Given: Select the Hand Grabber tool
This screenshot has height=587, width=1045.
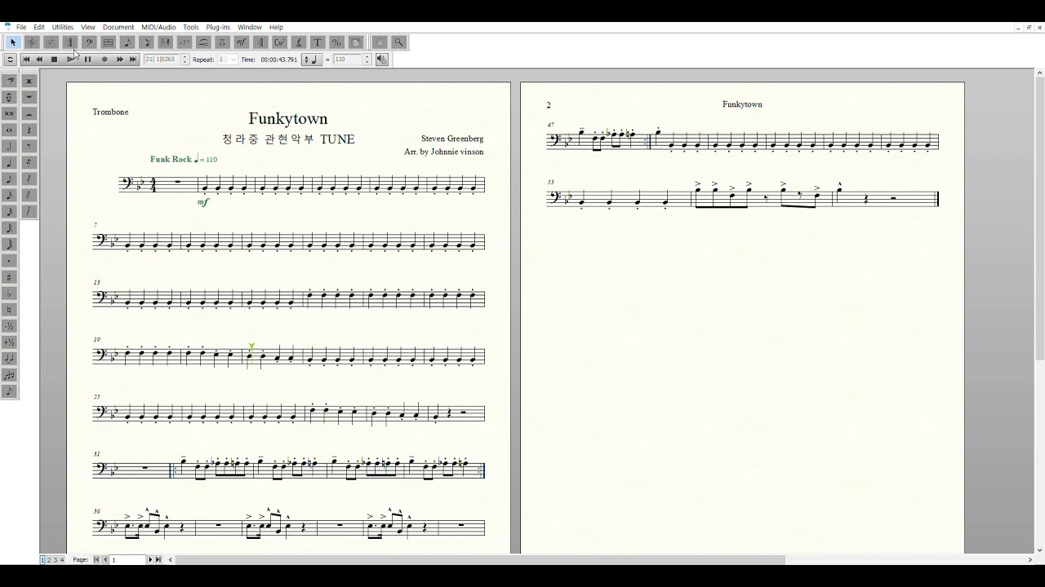Looking at the screenshot, I should [380, 42].
